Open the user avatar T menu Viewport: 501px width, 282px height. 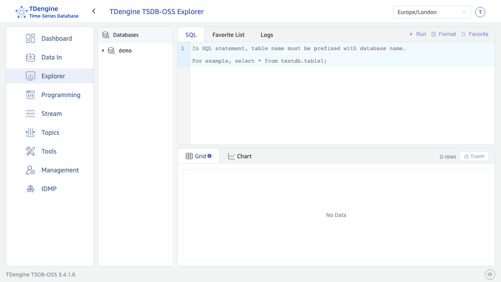[480, 12]
